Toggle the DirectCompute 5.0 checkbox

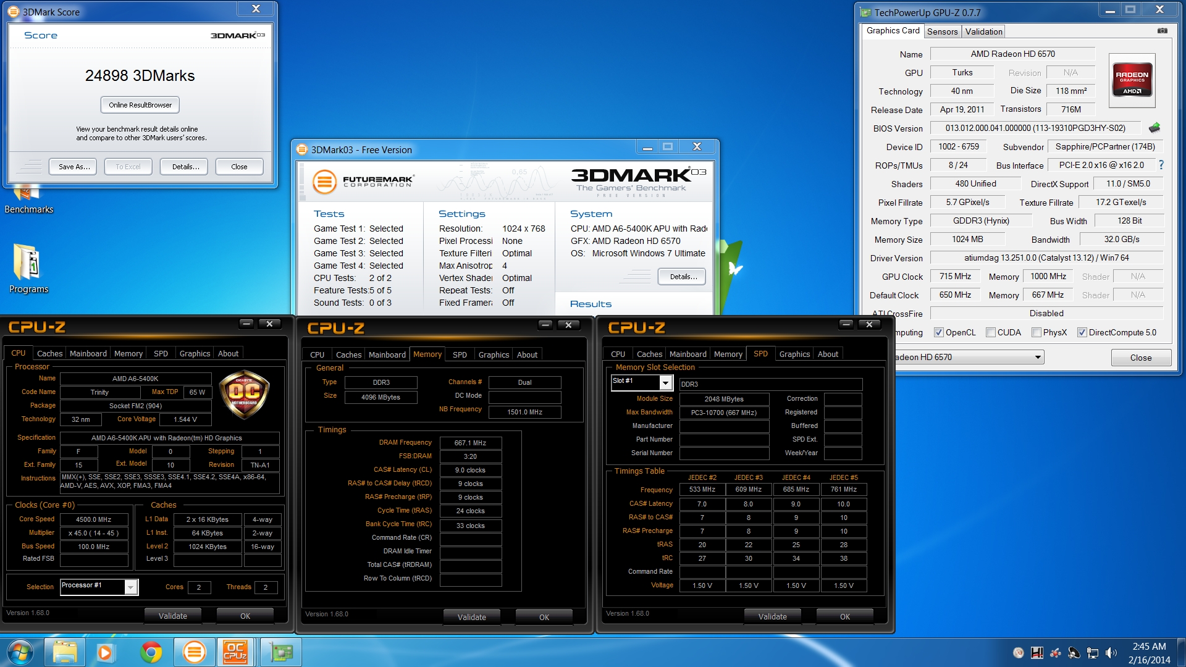tap(1082, 332)
